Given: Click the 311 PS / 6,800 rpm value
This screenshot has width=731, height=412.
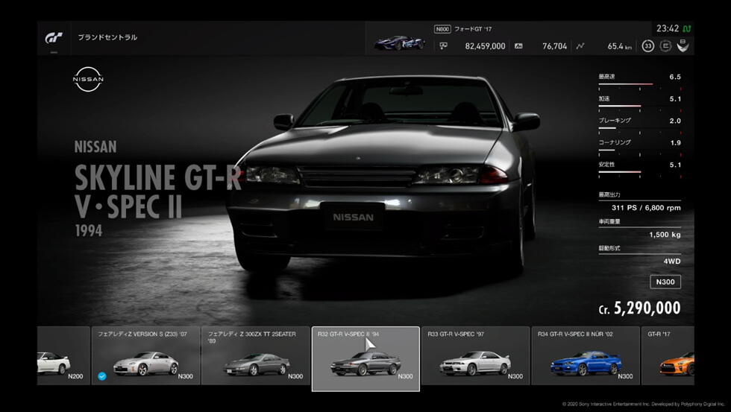Looking at the screenshot, I should pyautogui.click(x=646, y=208).
